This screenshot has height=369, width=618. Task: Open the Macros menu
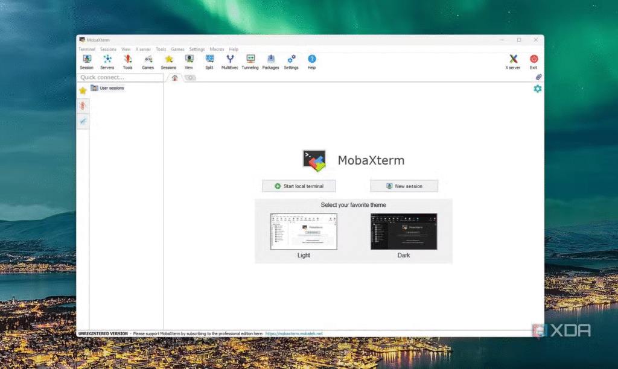(217, 49)
